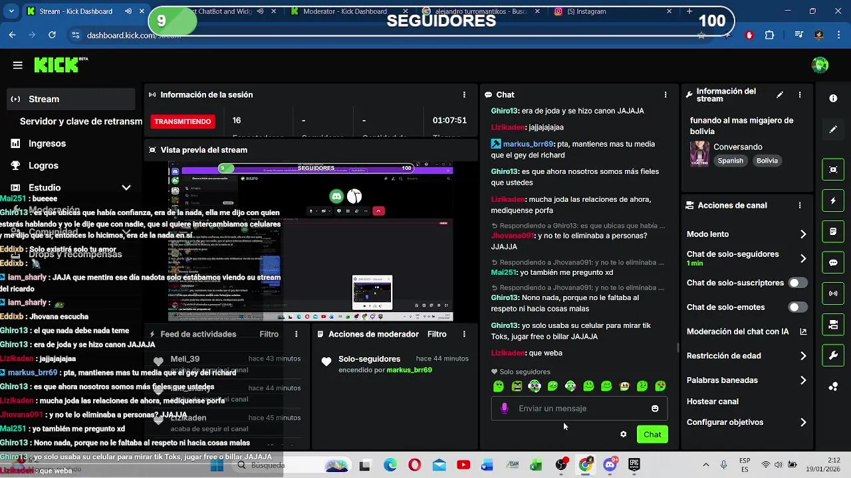Click the Spanish language tag

(731, 161)
